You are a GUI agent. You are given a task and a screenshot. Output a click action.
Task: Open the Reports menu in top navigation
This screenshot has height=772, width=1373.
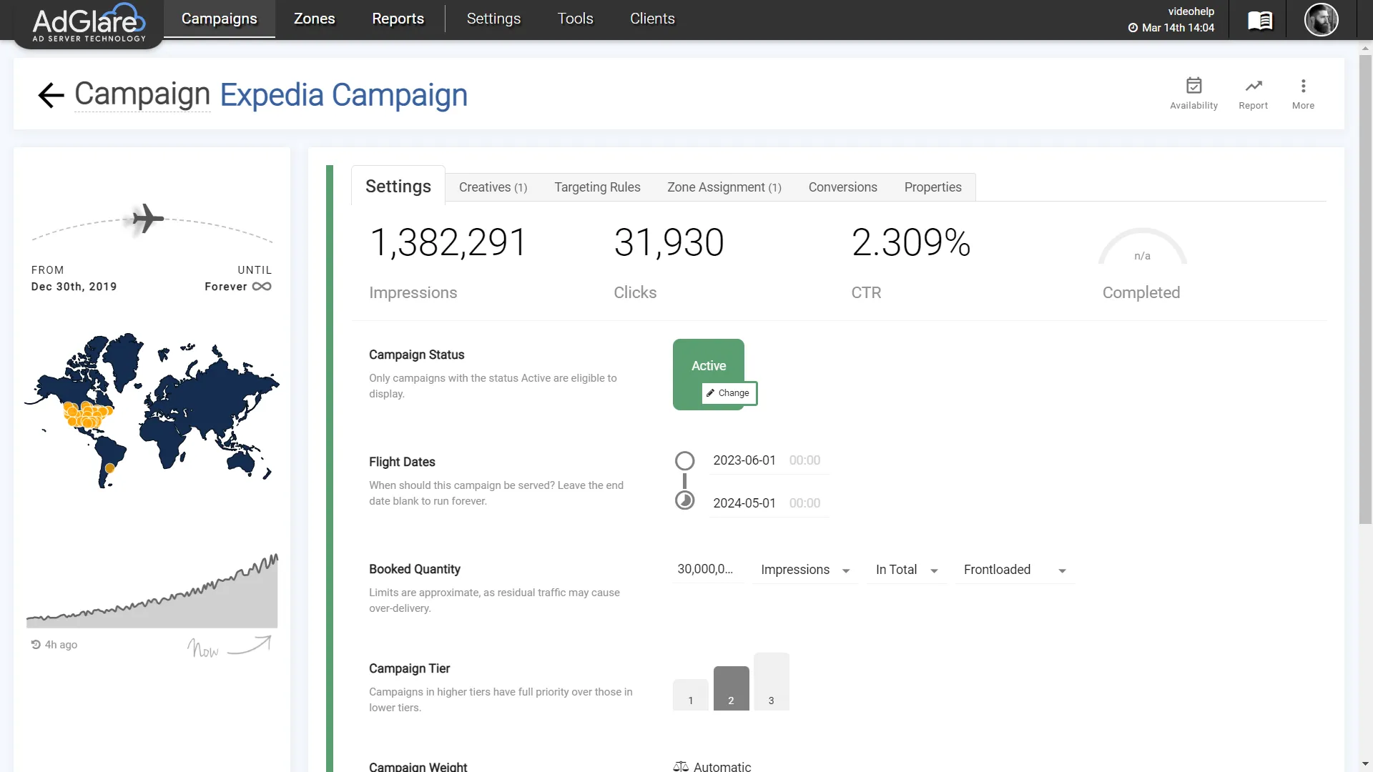[398, 19]
